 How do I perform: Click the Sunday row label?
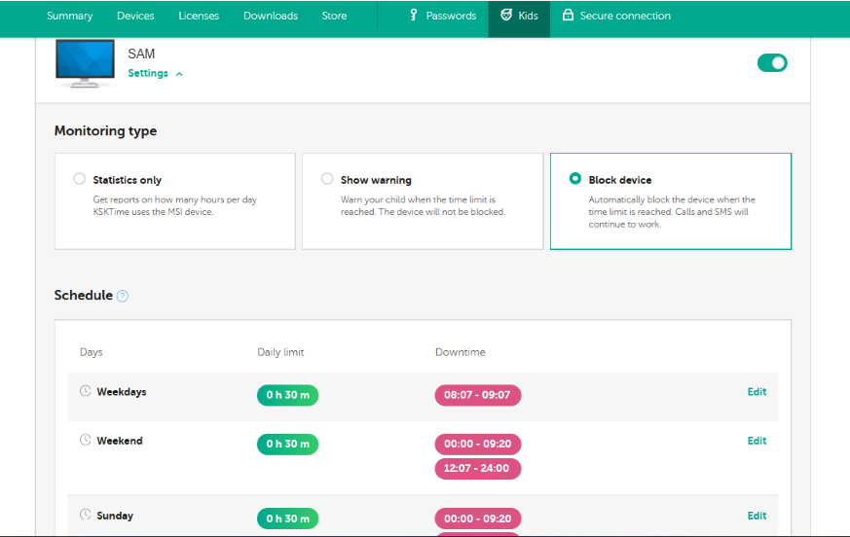click(115, 516)
